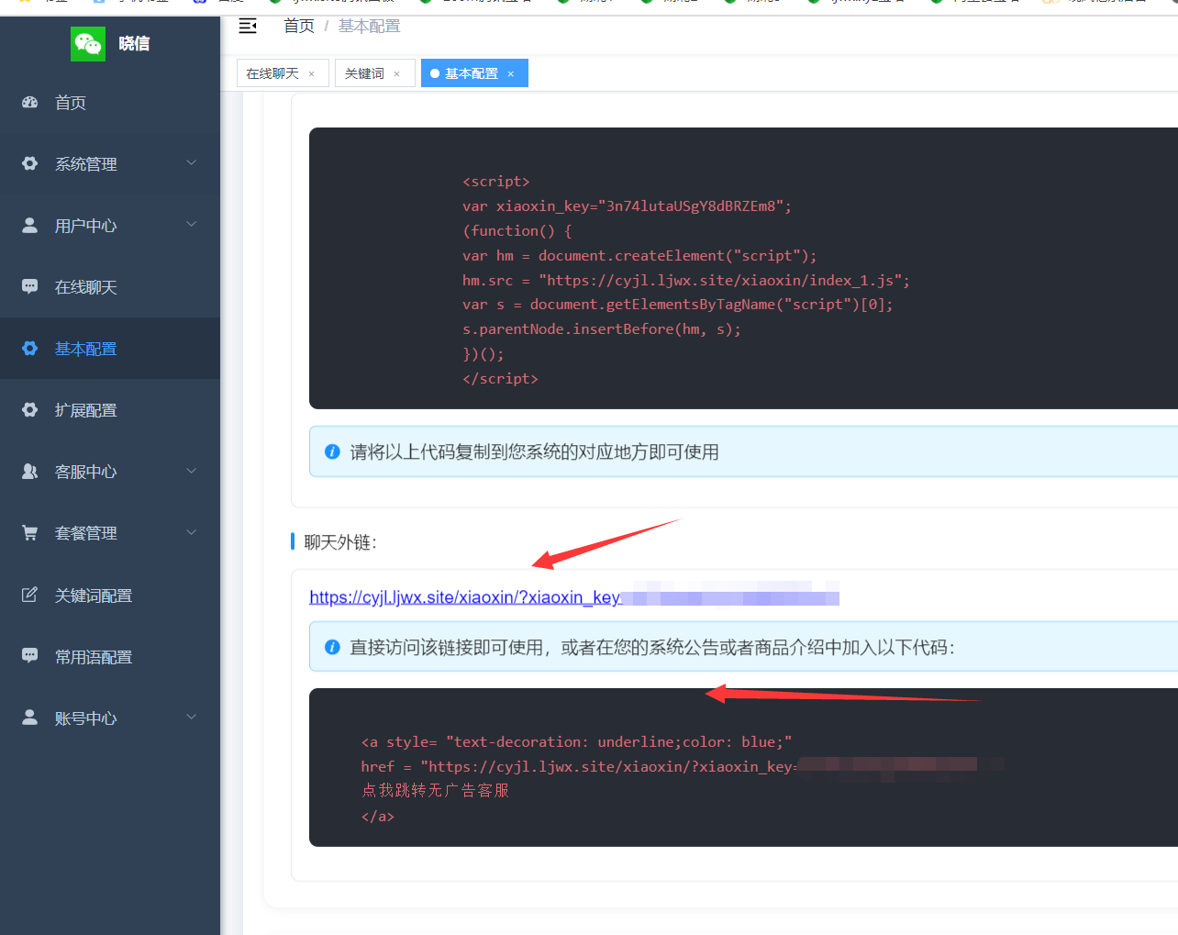Click info icon in direct-link notice
Image resolution: width=1178 pixels, height=935 pixels.
(333, 647)
